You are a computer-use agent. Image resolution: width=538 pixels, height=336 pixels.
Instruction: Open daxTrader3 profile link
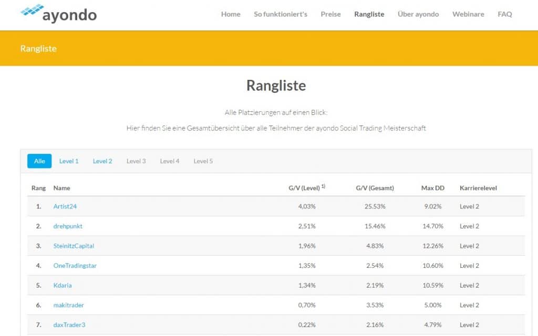[69, 325]
